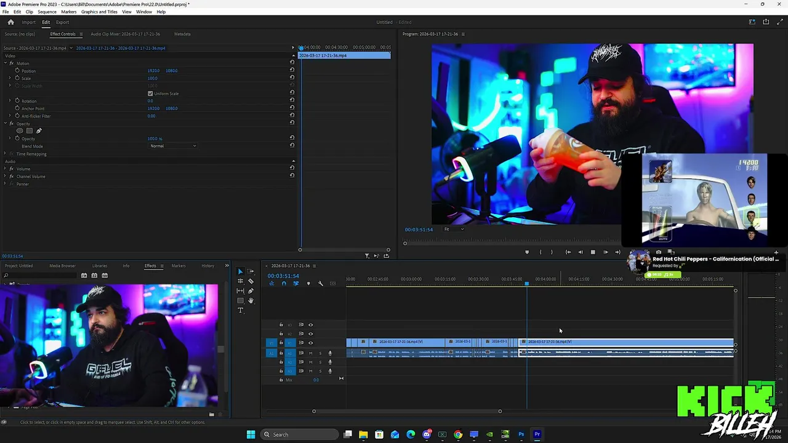Collapse the Motion effect group

point(5,63)
